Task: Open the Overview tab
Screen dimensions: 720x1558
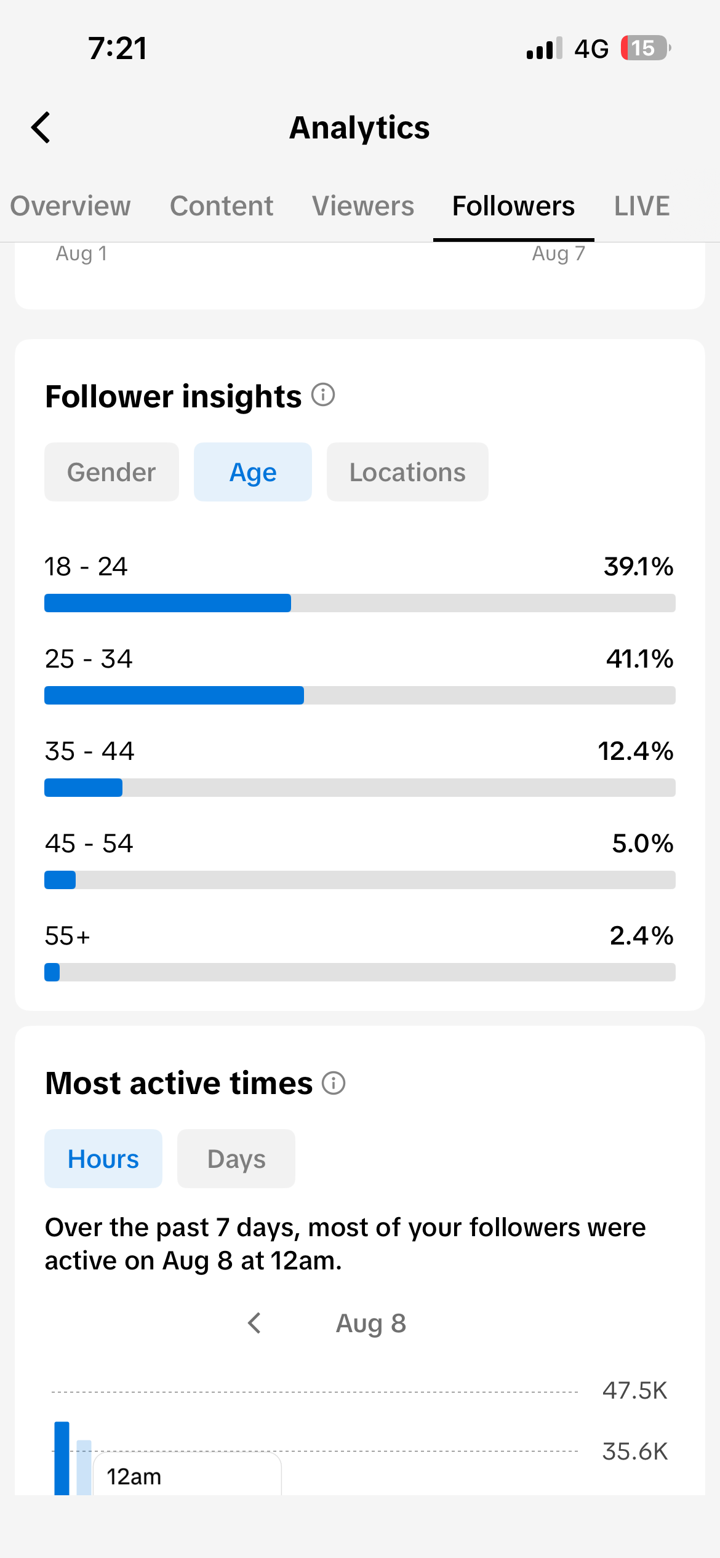Action: pos(71,206)
